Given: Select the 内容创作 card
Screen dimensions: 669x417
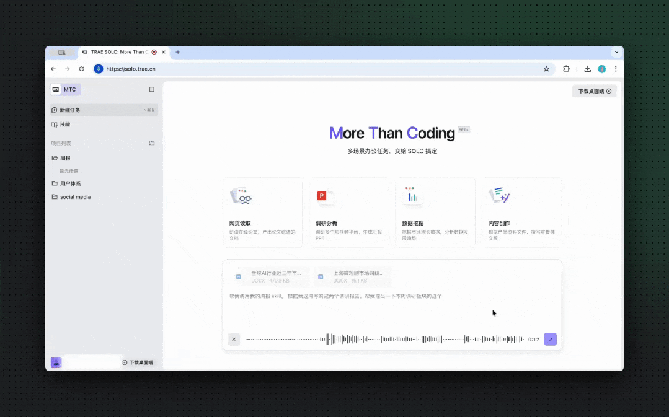Looking at the screenshot, I should (522, 213).
